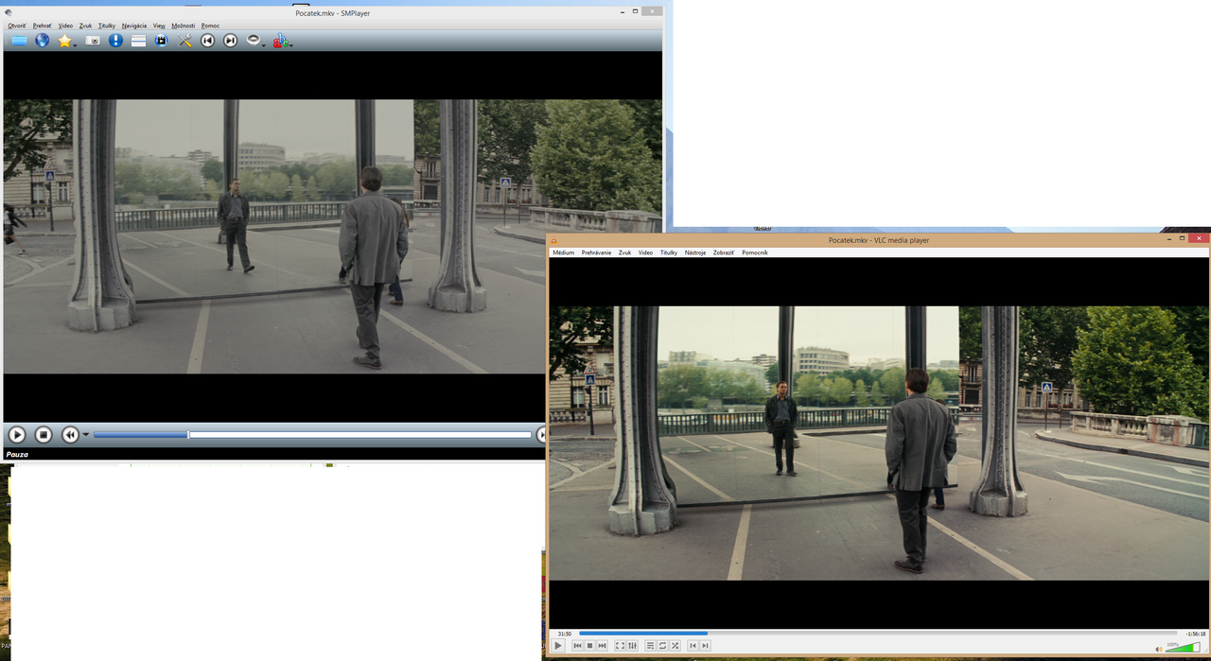Open SMPlayer Navigácia menu
The image size is (1211, 661).
click(134, 26)
